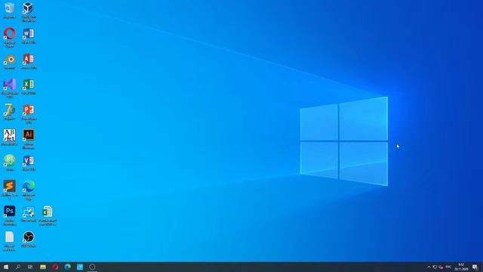The height and width of the screenshot is (272, 483).
Task: Open Opera from the taskbar
Action: (55, 267)
